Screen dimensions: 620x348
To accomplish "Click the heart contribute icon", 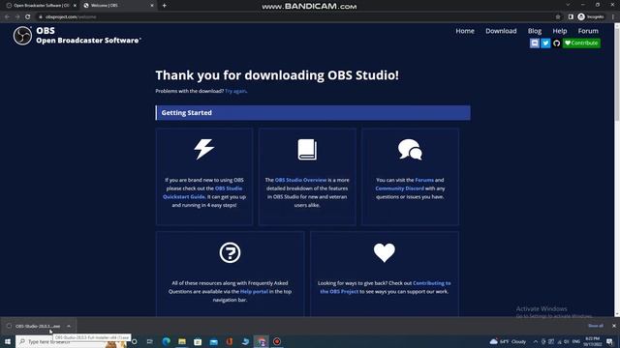I will tap(385, 252).
